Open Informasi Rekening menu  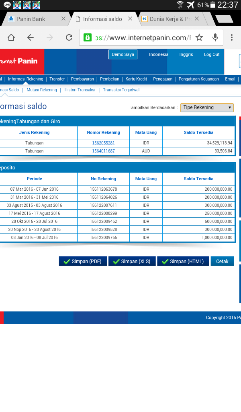[25, 79]
